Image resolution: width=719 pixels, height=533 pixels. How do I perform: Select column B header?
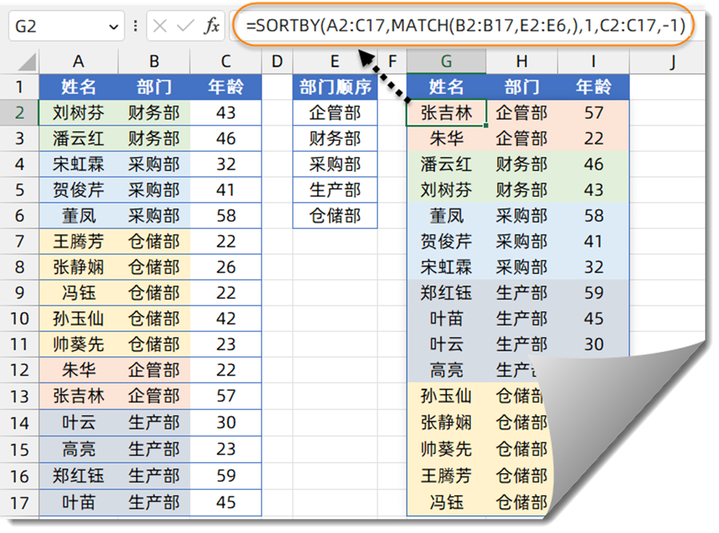(x=154, y=61)
